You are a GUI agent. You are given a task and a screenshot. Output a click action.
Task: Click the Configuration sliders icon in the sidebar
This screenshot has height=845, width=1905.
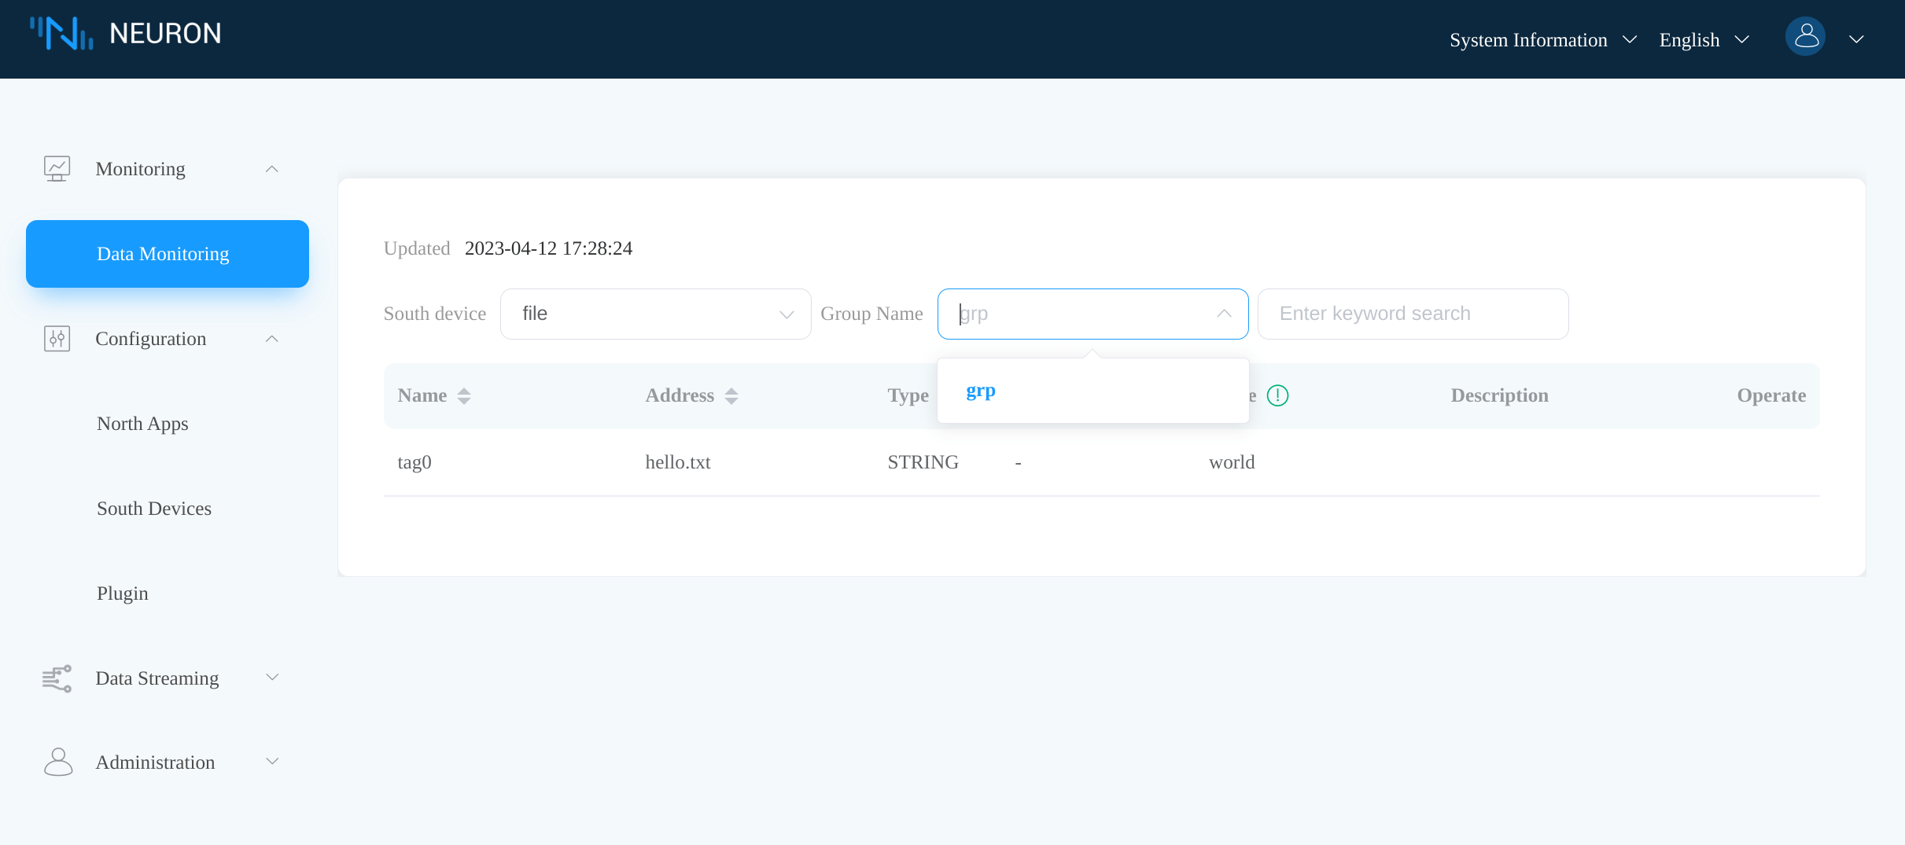point(57,338)
